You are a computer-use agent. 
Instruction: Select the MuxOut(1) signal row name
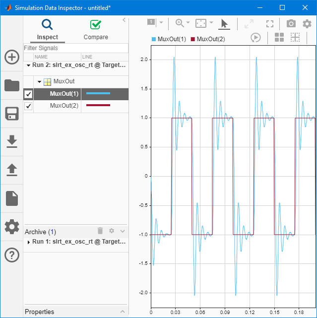(x=64, y=94)
